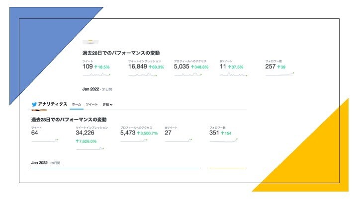Click the ツイートインプレッション label above 34,226

click(91, 128)
